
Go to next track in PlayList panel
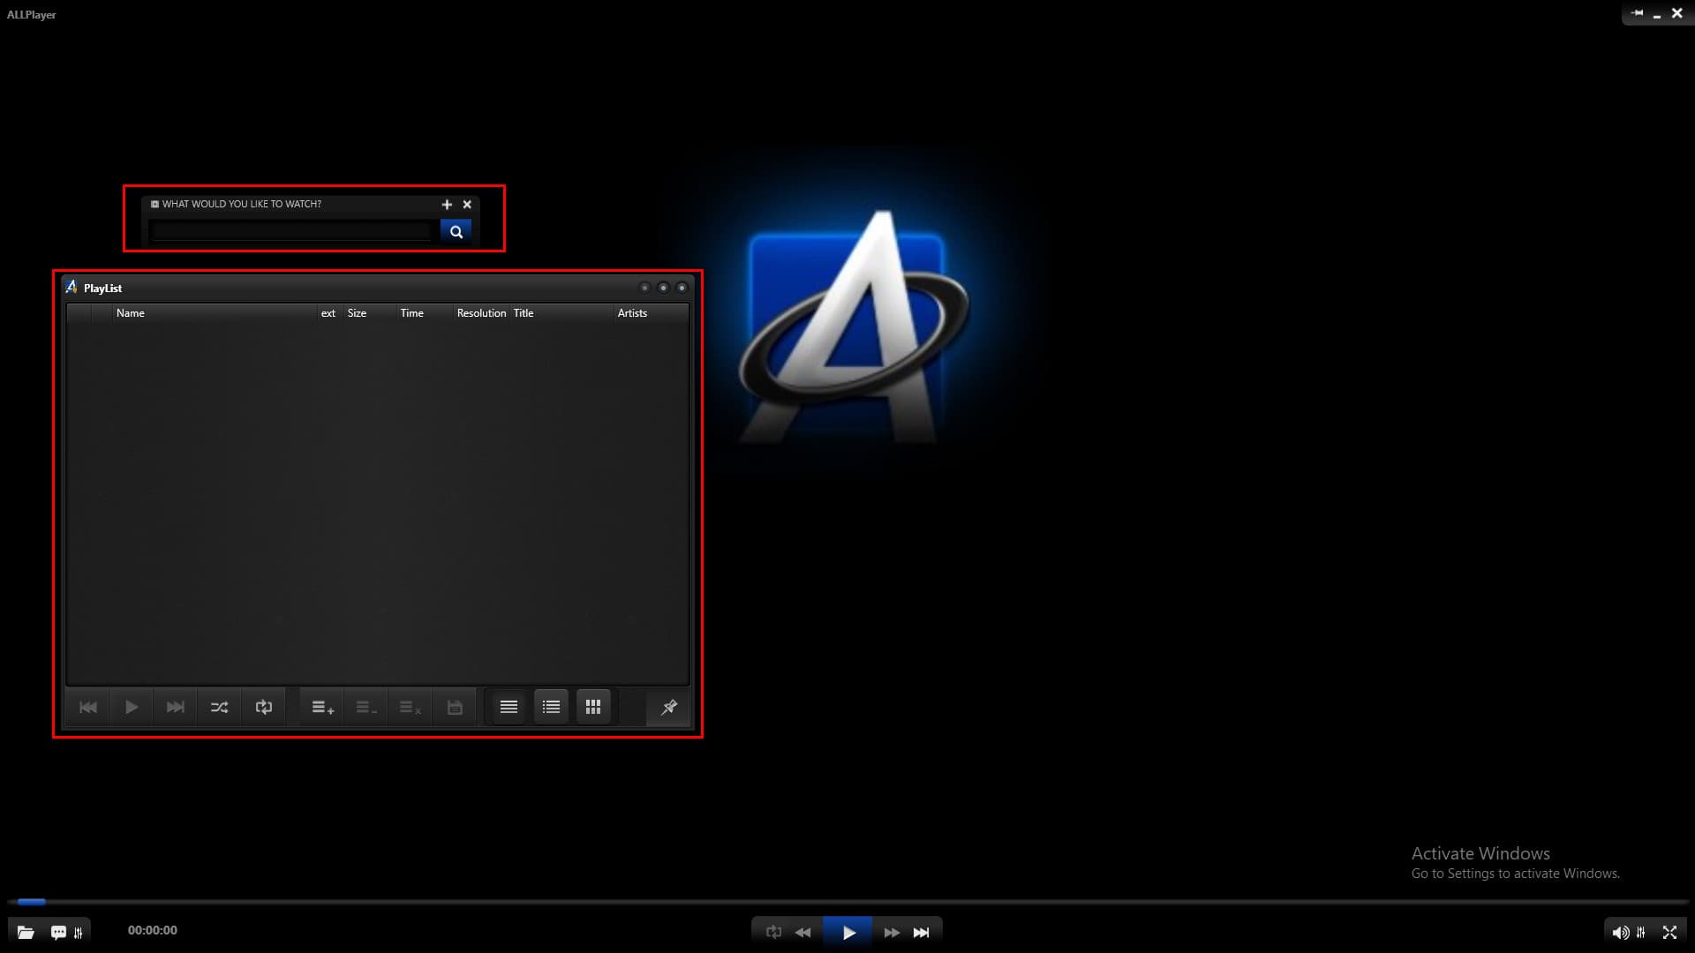(x=176, y=707)
